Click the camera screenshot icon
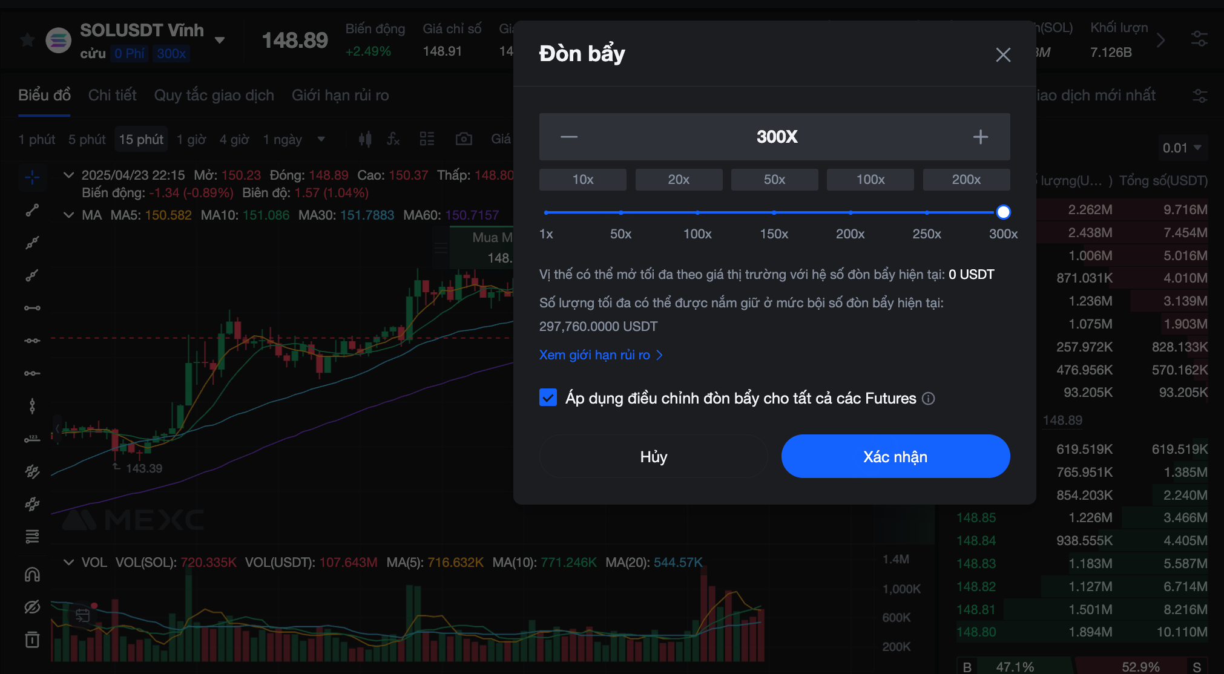This screenshot has width=1224, height=674. (x=464, y=139)
